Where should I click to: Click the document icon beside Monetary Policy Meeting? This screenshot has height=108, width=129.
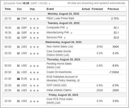pyautogui.click(x=78, y=81)
